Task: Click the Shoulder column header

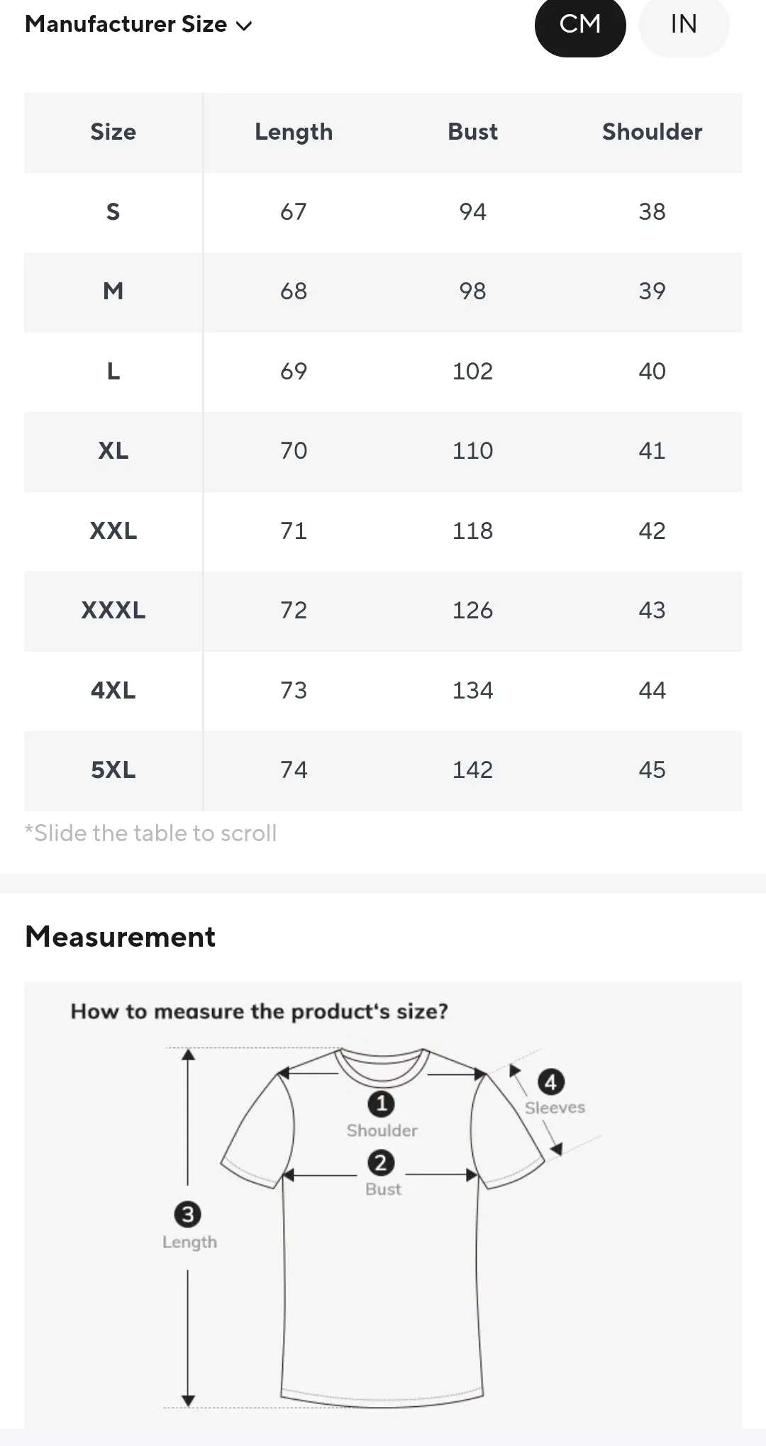Action: [x=652, y=132]
